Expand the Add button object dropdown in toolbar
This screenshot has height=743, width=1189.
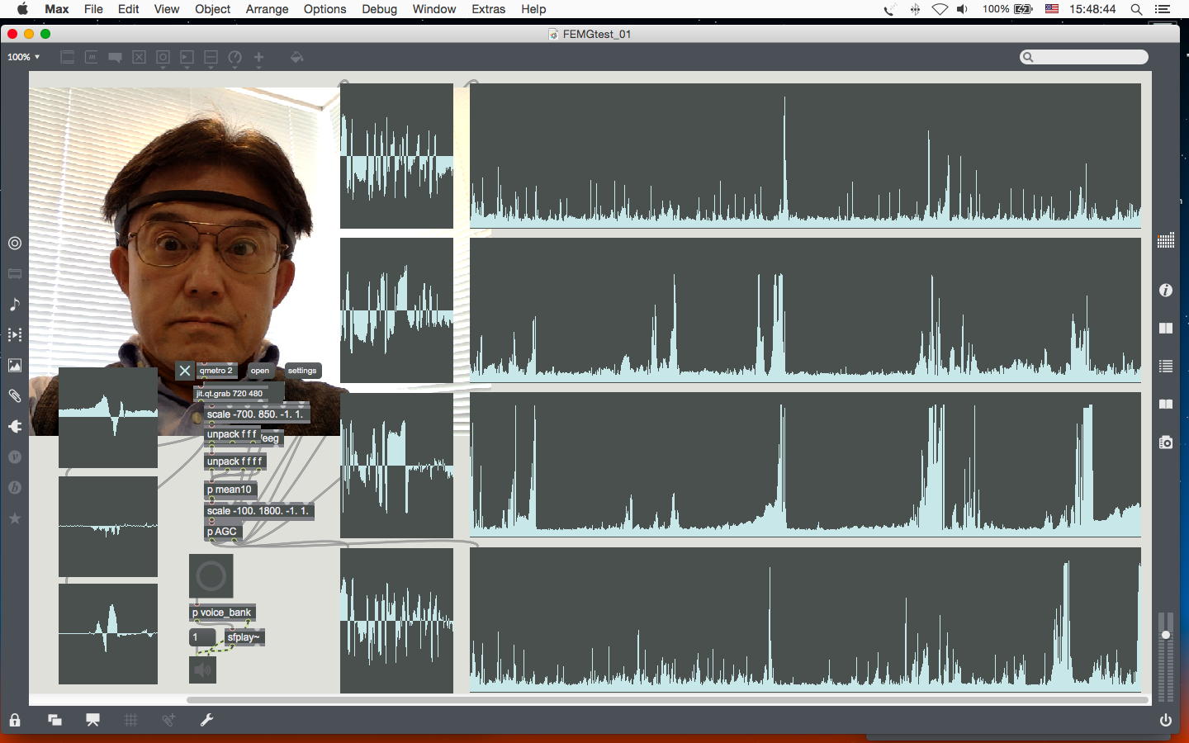pyautogui.click(x=163, y=58)
